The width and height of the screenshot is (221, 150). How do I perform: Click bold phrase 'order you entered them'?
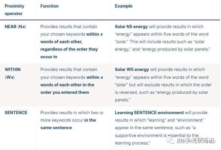point(64,92)
